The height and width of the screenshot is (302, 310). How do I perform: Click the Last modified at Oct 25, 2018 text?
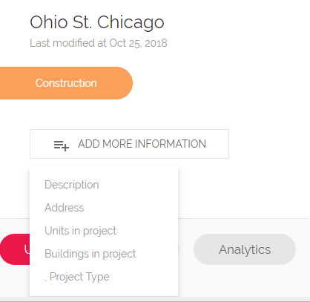coord(99,43)
